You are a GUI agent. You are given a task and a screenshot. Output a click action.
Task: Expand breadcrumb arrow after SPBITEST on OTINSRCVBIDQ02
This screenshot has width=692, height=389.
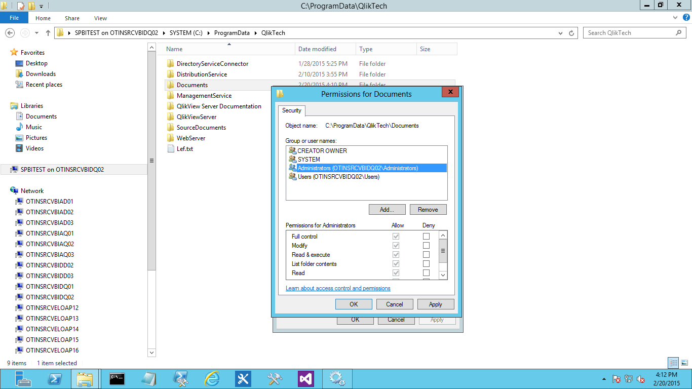[164, 33]
